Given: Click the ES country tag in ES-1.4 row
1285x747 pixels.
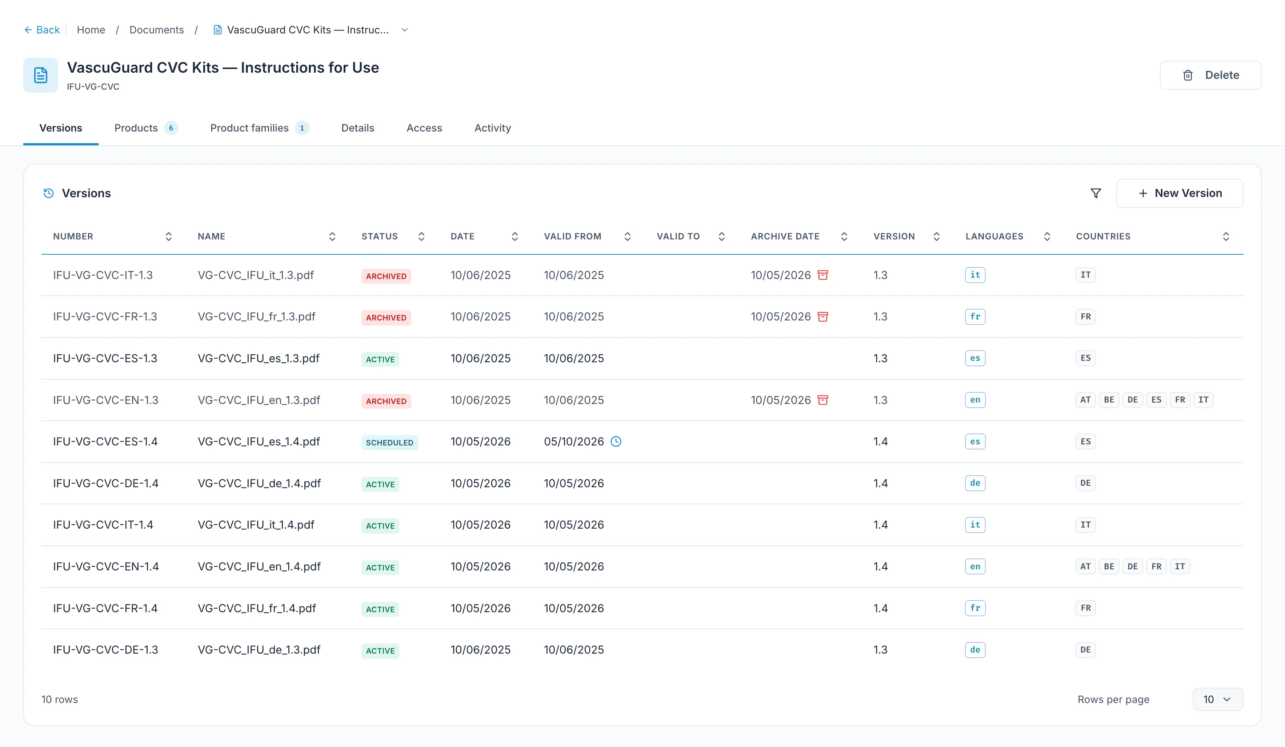Looking at the screenshot, I should [1086, 442].
